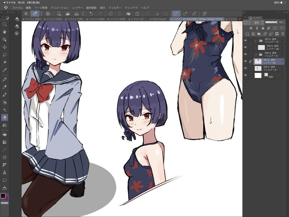Delete layer with trash icon
Screen dimensions: 289x217
283,34
